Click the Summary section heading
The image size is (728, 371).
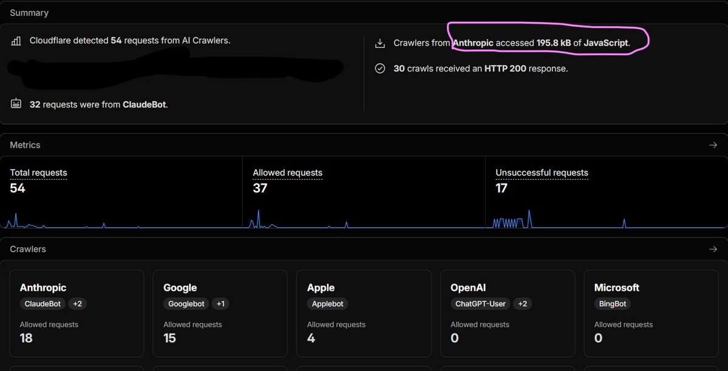(29, 13)
